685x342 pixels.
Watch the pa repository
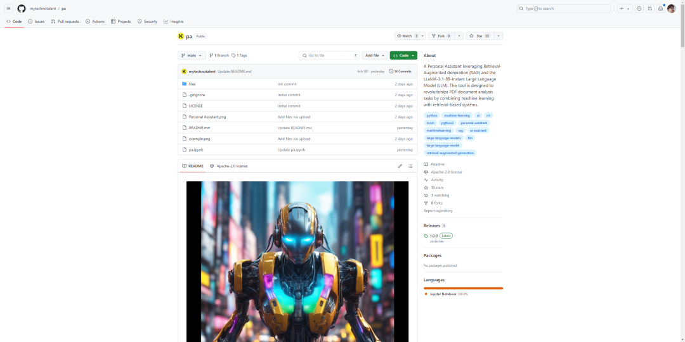coord(407,36)
